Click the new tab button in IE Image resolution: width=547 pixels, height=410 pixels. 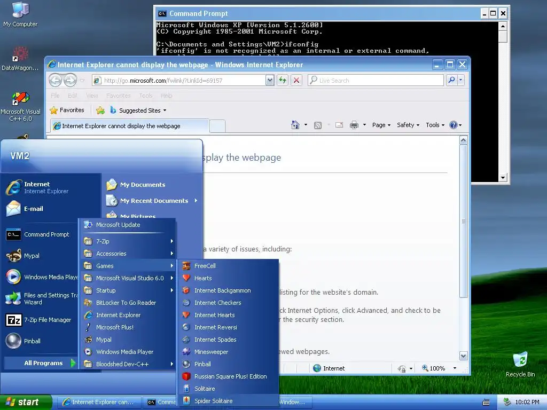pyautogui.click(x=217, y=126)
